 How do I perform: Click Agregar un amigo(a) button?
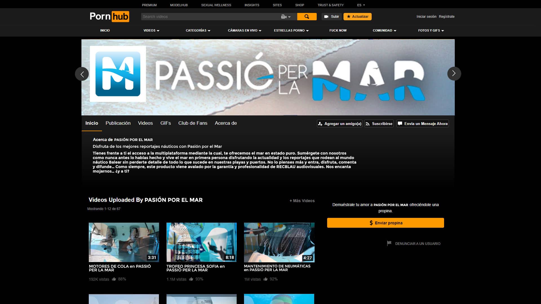click(x=340, y=124)
